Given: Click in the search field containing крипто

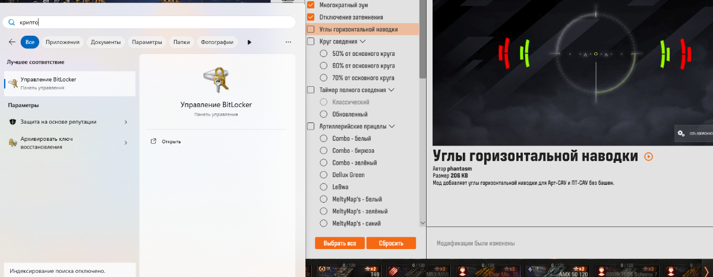Looking at the screenshot, I should (x=149, y=22).
